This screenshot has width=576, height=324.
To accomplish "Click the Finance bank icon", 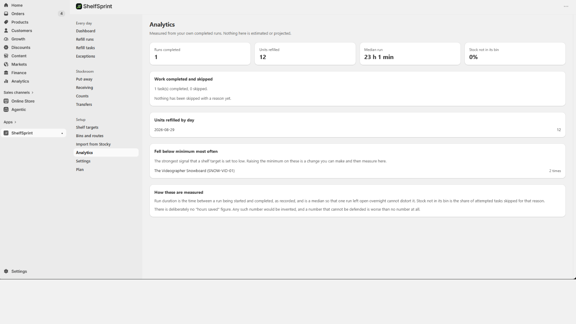I will 6,73.
